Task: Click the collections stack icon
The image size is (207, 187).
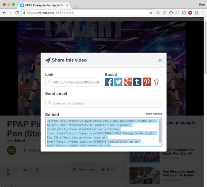Action: 37,170
